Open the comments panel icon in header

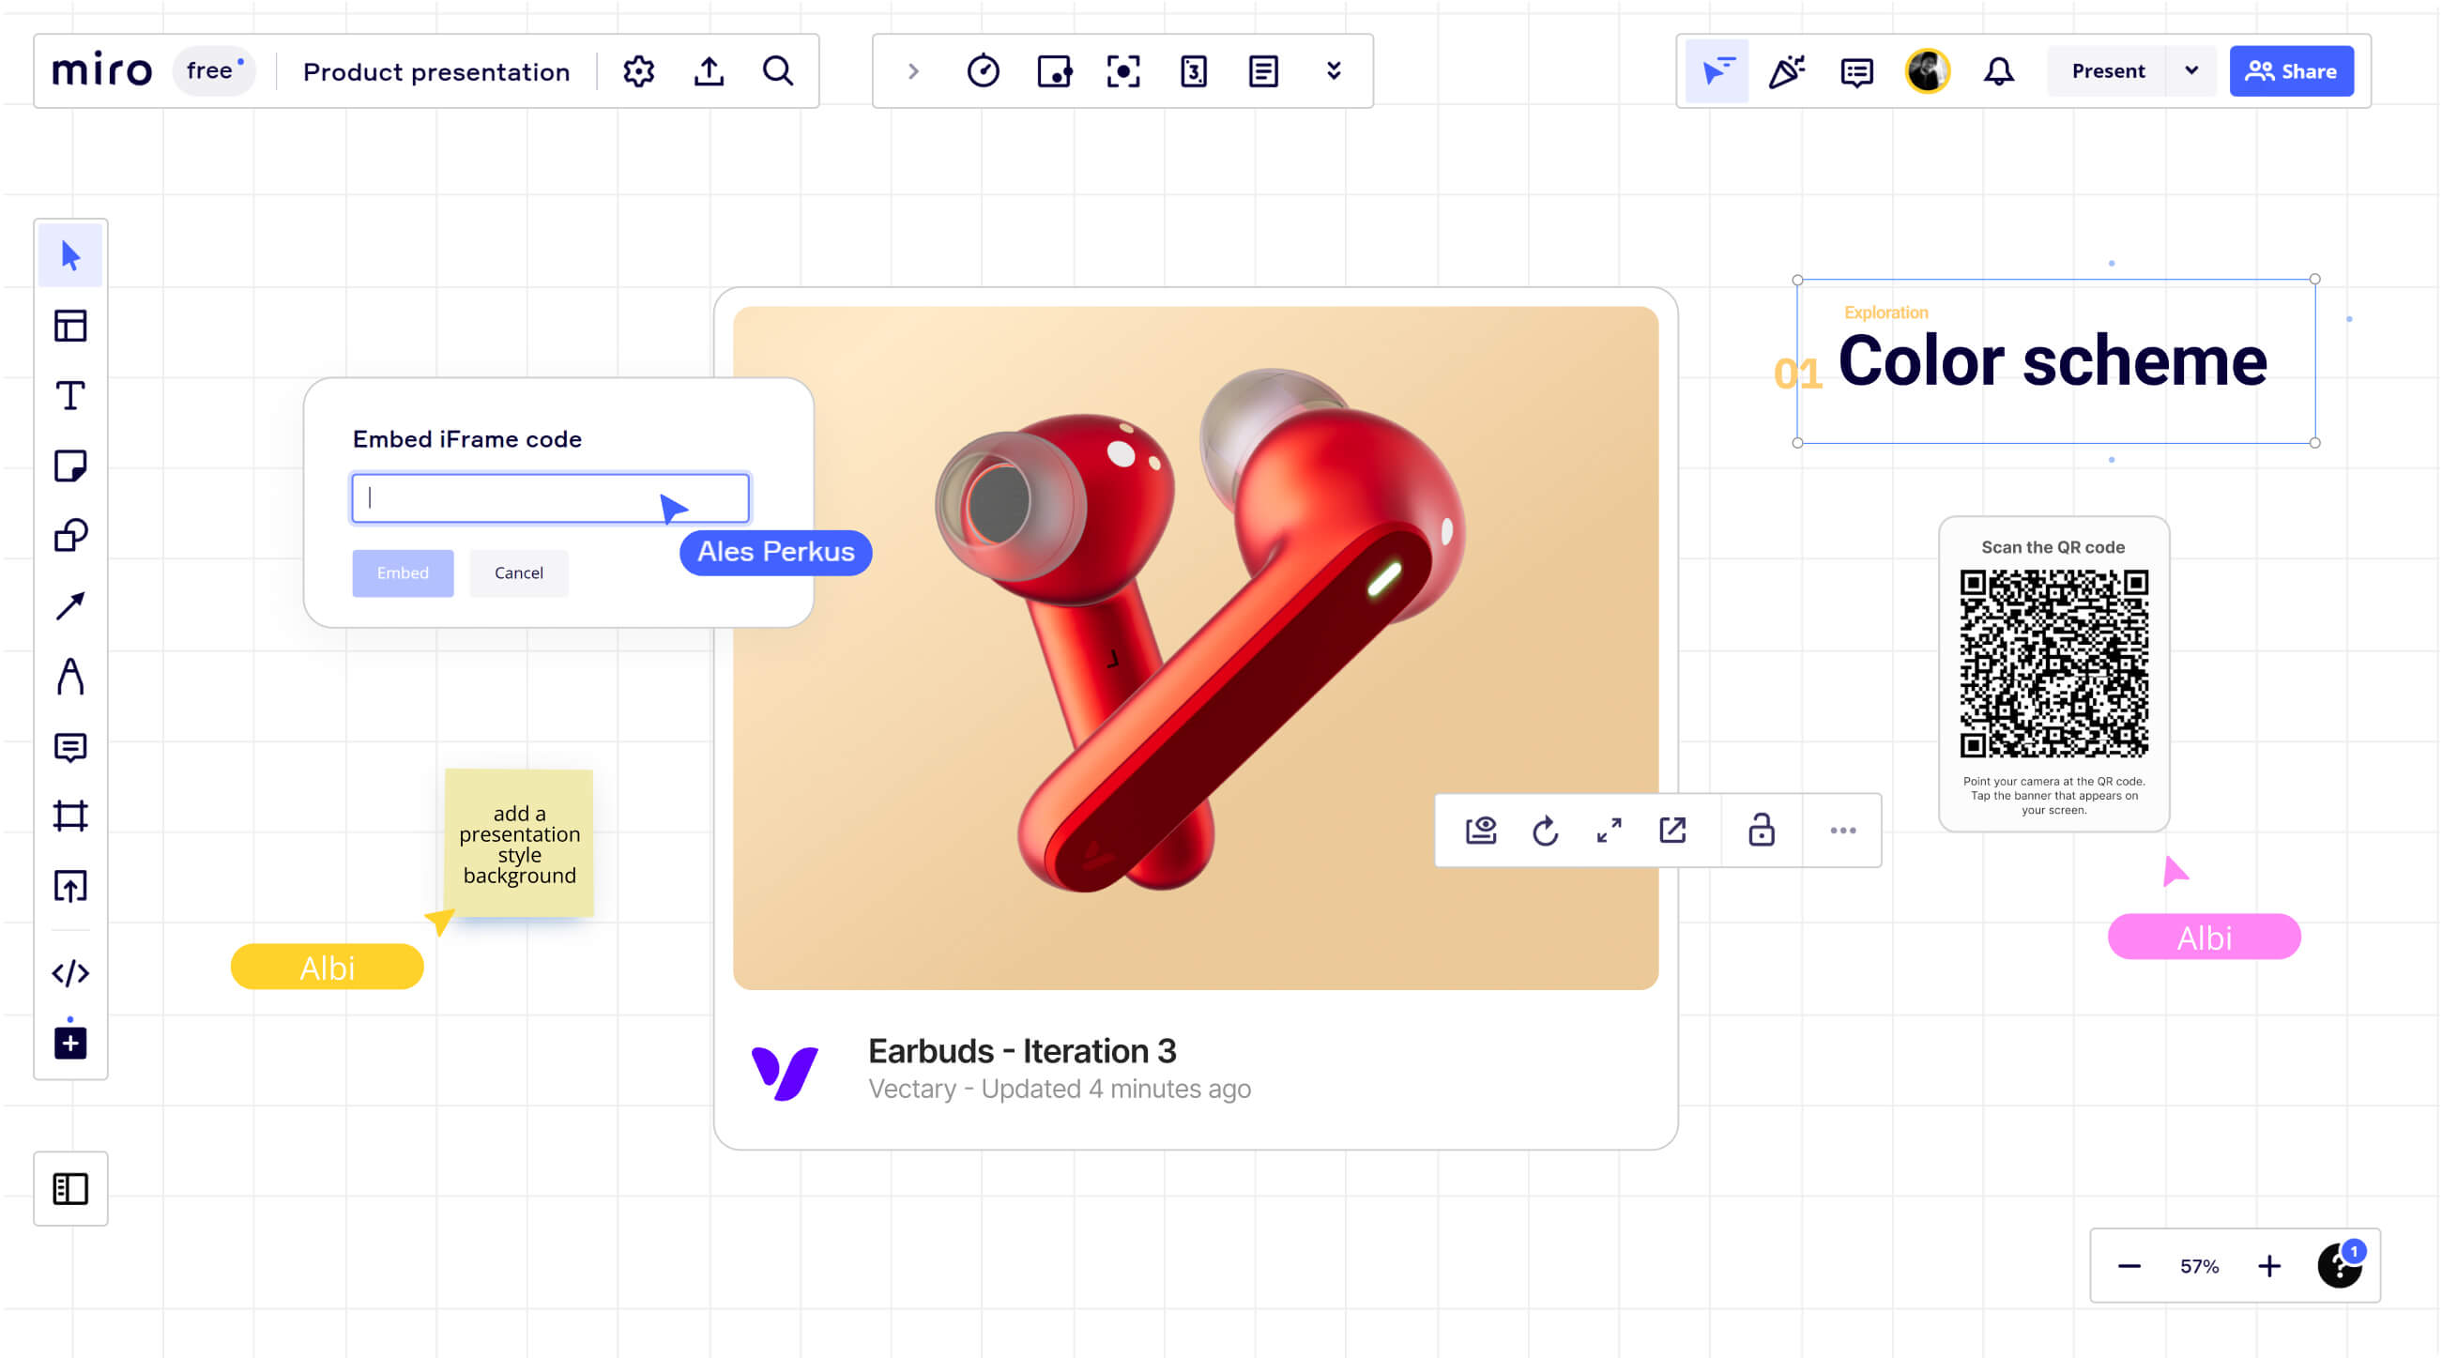pyautogui.click(x=1856, y=71)
